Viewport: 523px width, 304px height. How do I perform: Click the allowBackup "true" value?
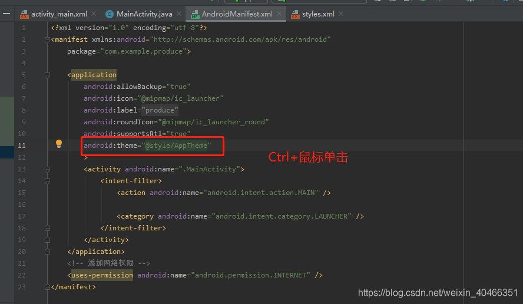178,87
